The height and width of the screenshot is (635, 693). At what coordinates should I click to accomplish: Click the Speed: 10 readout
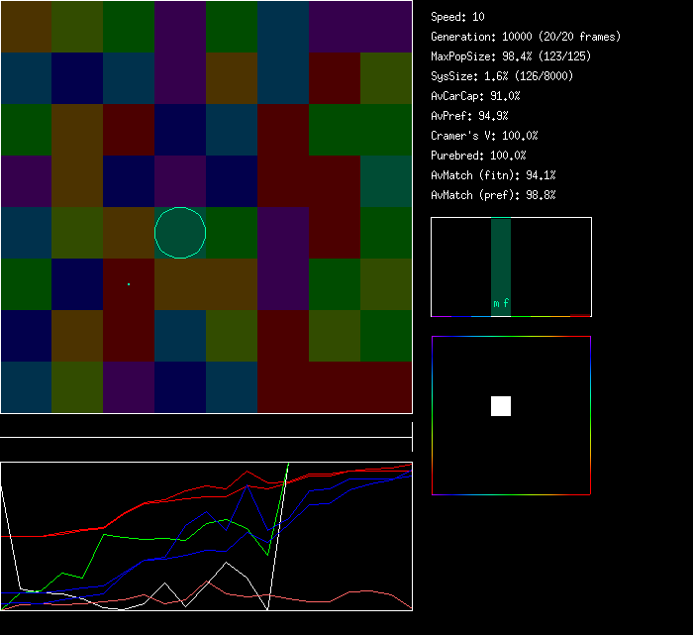pos(457,17)
